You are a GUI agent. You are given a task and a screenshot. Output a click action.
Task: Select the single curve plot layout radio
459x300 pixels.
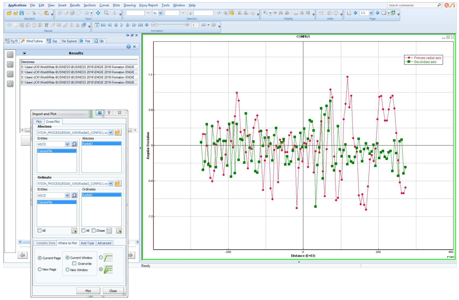point(101,257)
